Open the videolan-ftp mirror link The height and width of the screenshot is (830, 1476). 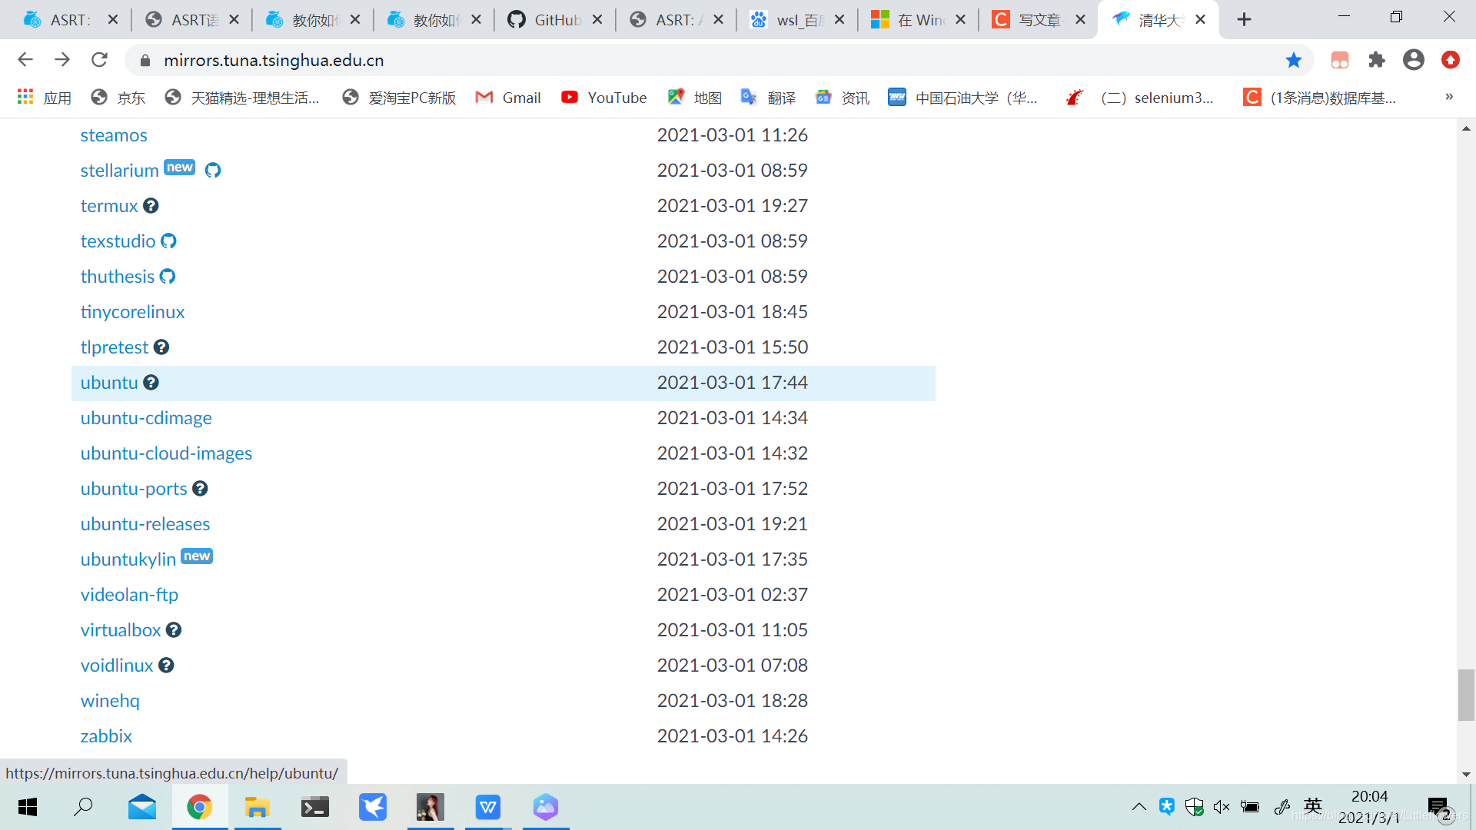[x=129, y=595]
